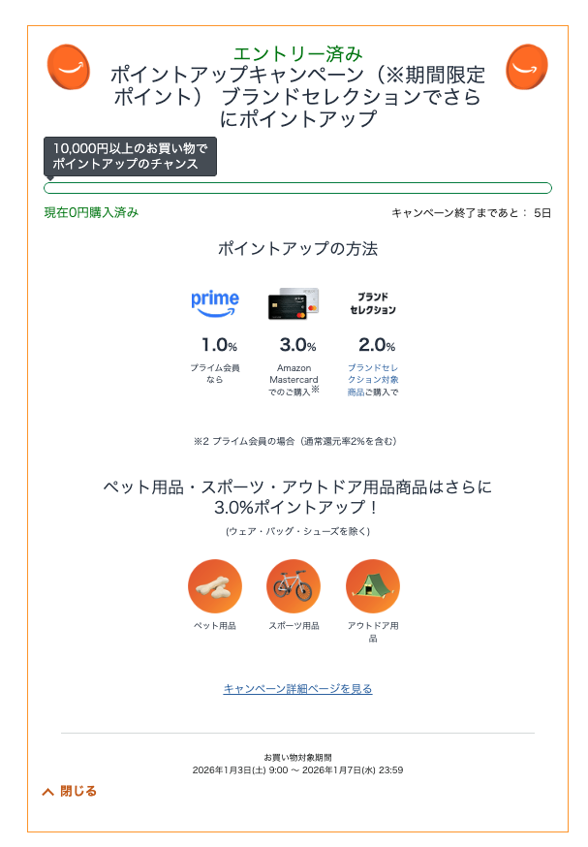The width and height of the screenshot is (588, 847).
Task: Click the purchase progress bar
Action: 297,188
